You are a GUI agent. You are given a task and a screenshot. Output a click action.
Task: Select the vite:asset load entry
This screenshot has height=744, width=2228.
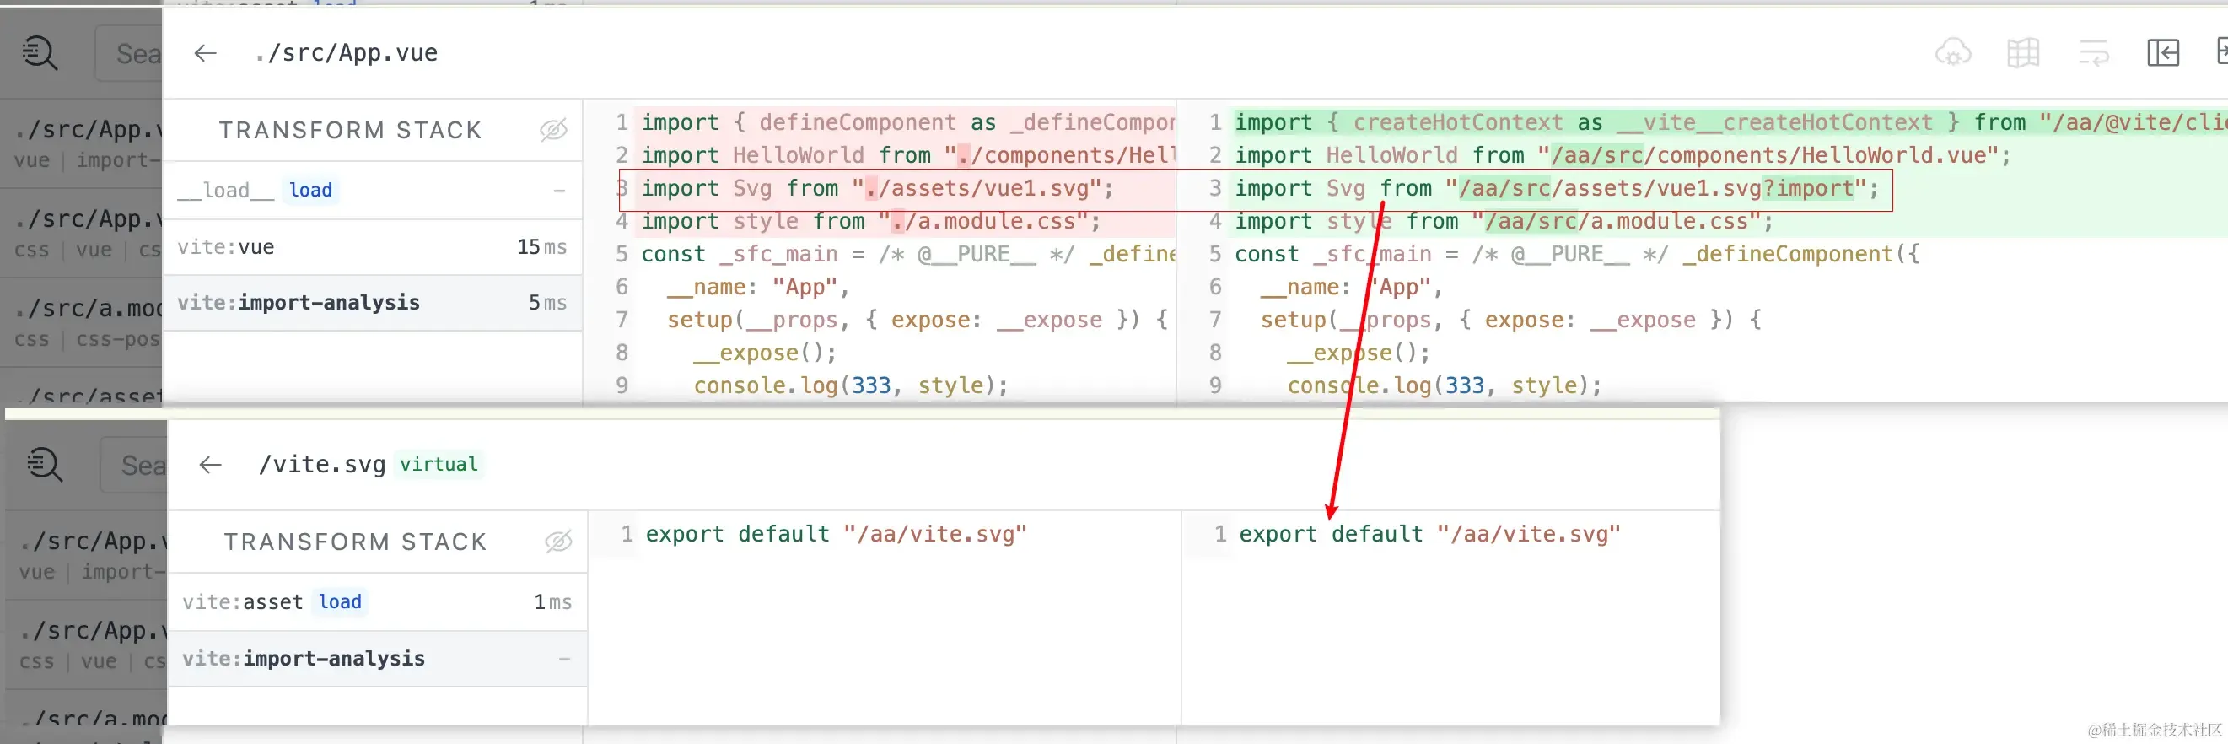(x=377, y=602)
